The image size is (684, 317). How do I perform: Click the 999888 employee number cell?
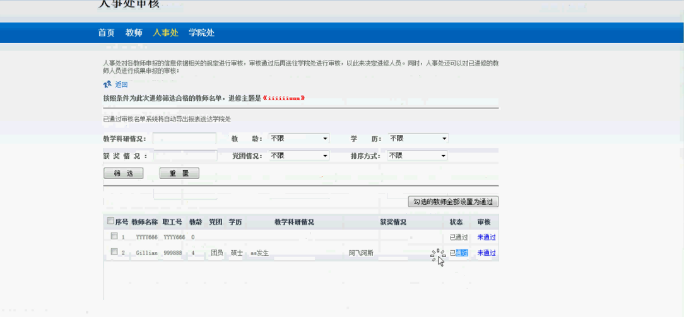click(x=173, y=253)
